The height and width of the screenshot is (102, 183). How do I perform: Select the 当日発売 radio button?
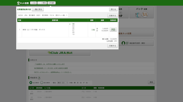tap(31, 83)
